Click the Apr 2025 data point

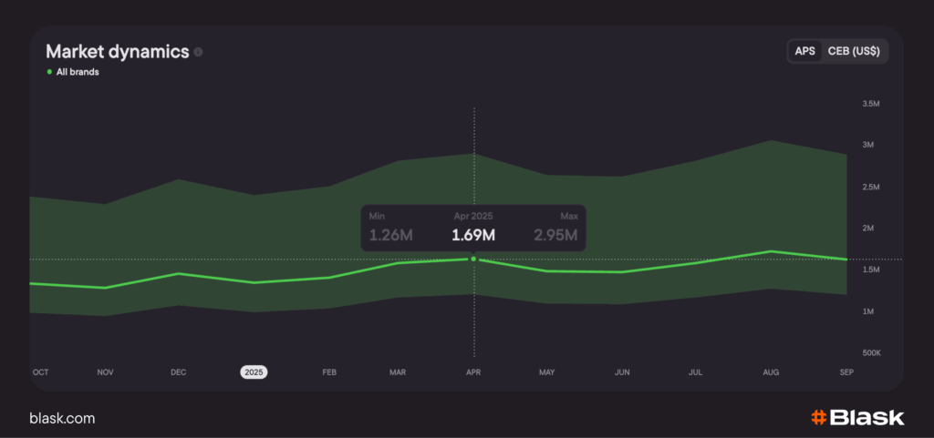[473, 260]
